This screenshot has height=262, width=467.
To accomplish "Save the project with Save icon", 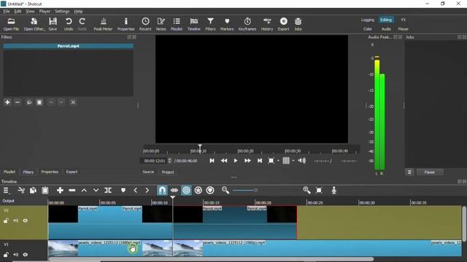I will tap(53, 24).
